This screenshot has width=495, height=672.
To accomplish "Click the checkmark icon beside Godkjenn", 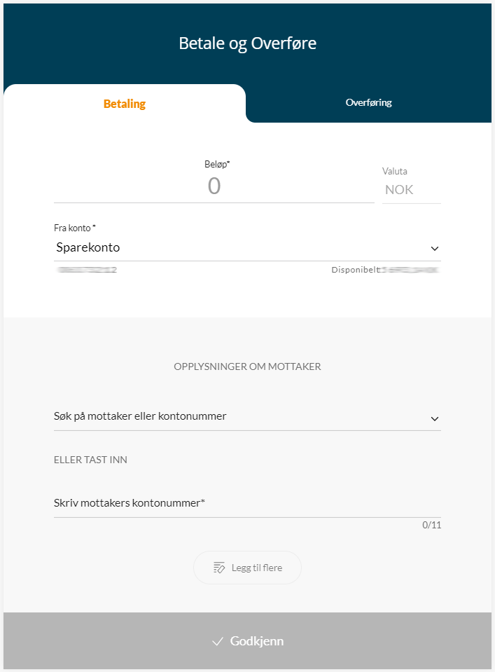I will (x=218, y=641).
